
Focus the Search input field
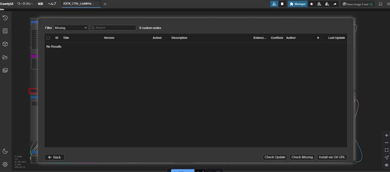(x=113, y=28)
